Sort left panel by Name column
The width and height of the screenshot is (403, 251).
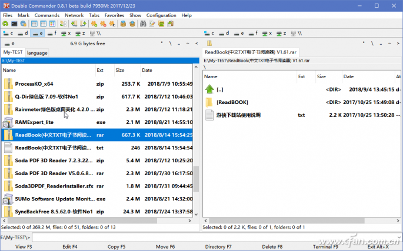pyautogui.click(x=48, y=70)
